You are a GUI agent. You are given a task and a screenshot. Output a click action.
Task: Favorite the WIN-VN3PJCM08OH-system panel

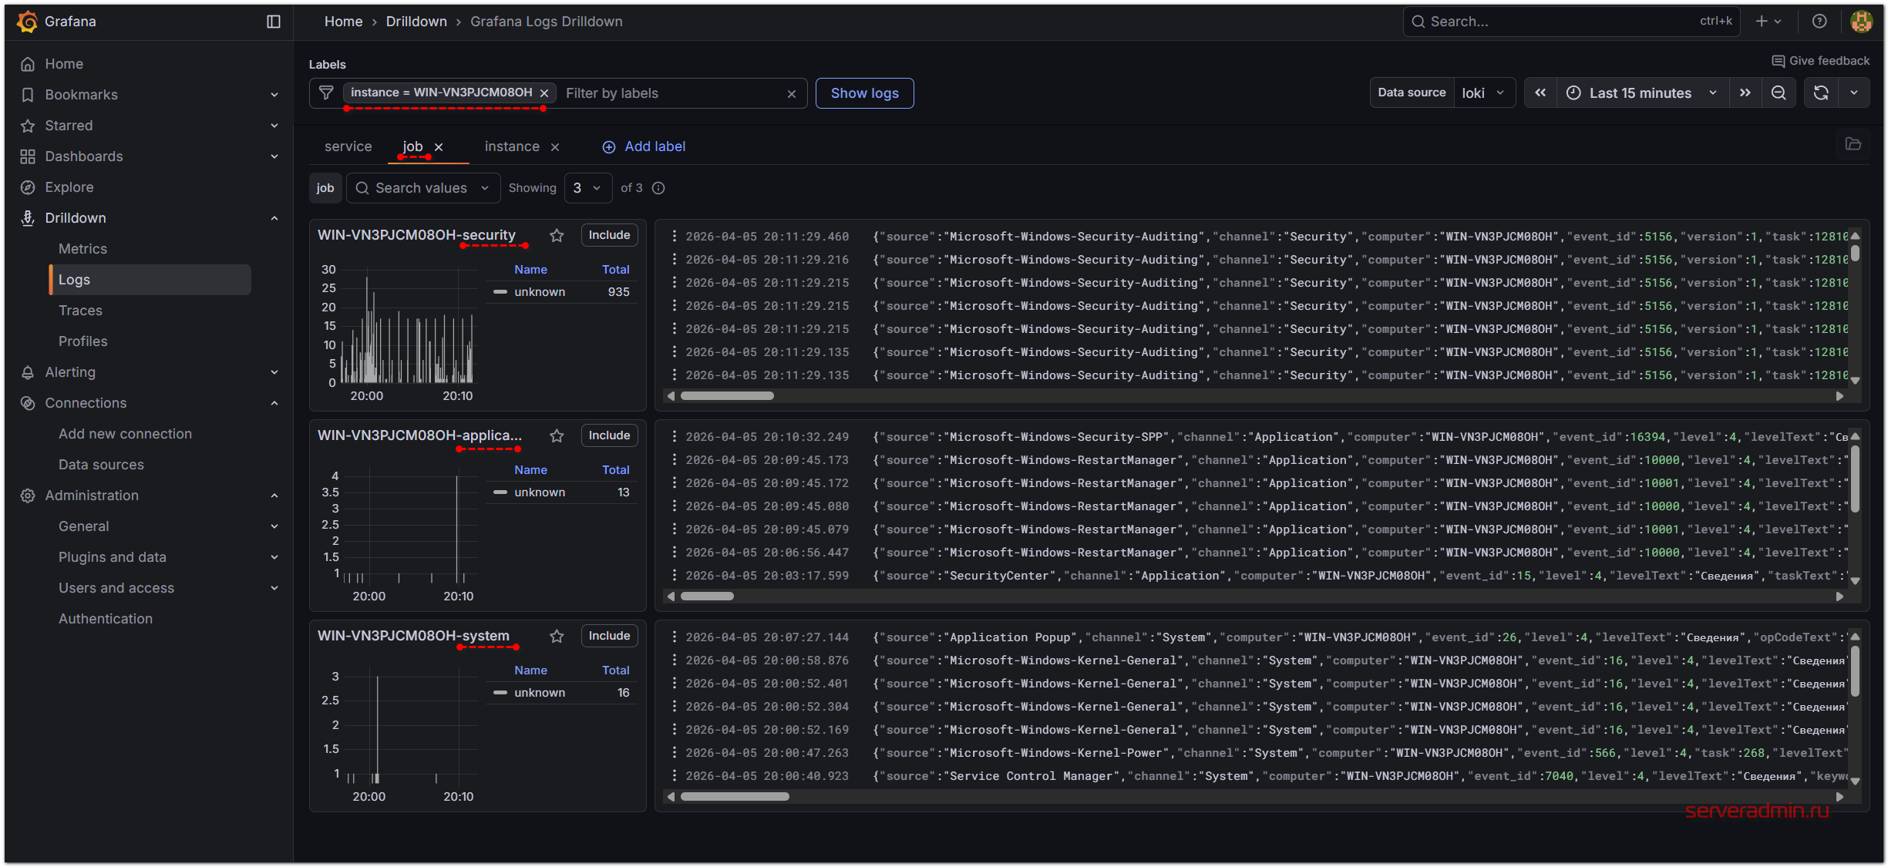pos(557,637)
